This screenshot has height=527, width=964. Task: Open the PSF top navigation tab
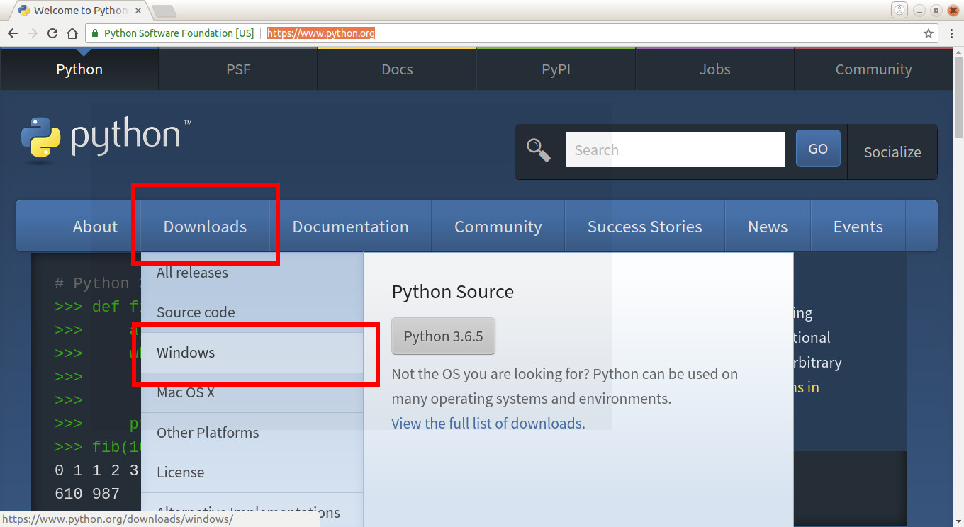coord(238,69)
